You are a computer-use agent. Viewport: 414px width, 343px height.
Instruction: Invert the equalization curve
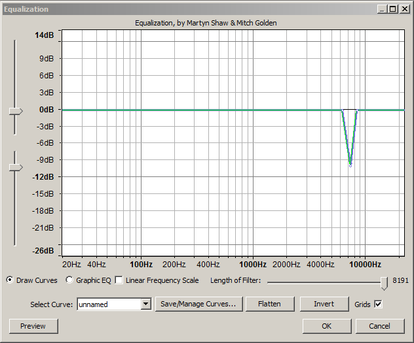coord(324,304)
